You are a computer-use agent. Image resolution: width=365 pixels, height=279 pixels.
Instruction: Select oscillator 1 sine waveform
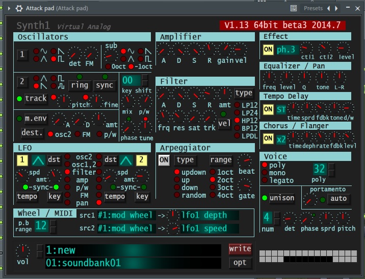(36, 51)
